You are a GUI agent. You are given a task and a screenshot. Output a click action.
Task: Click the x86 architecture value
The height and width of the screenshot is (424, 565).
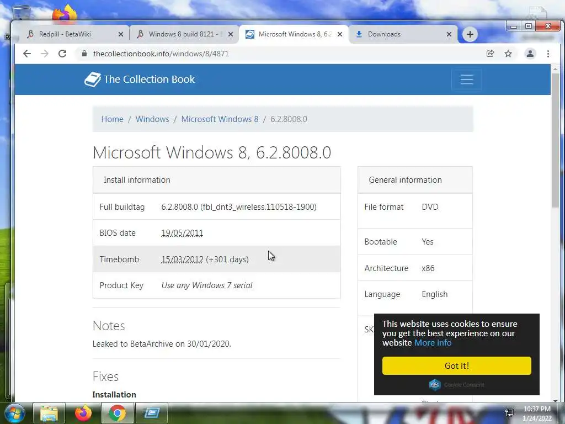[428, 268]
